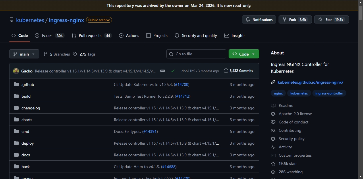The image size is (363, 179).
Task: Open the charts folder
Action: 27,120
